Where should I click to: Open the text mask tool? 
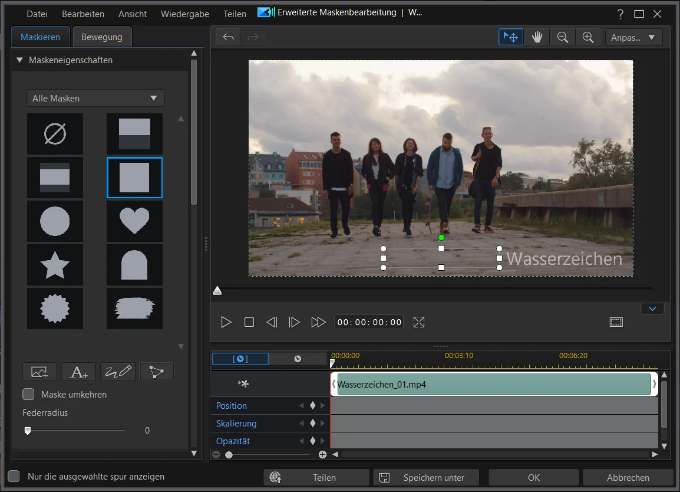pyautogui.click(x=78, y=372)
